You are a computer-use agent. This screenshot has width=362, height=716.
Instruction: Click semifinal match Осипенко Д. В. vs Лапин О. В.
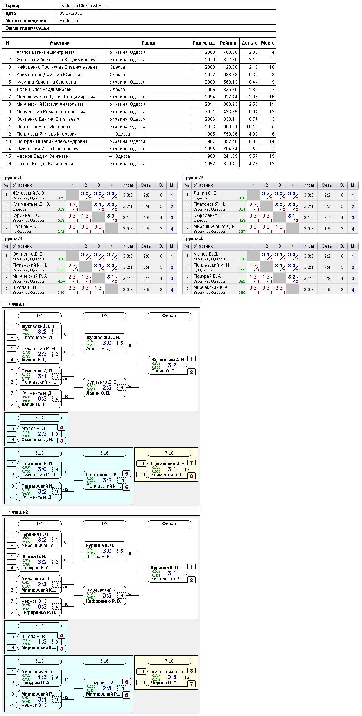point(105,388)
